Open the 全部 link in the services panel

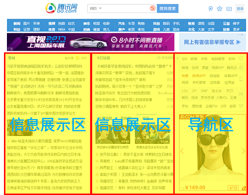point(233,106)
